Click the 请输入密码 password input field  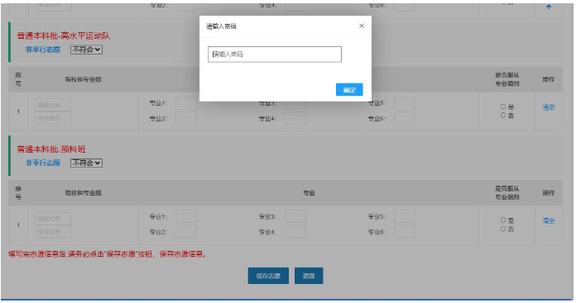coord(275,54)
